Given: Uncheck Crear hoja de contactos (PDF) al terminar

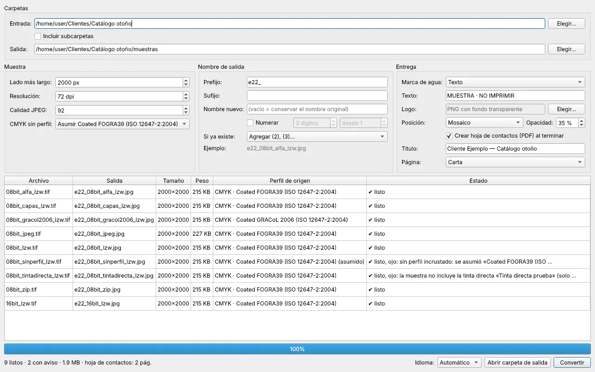Looking at the screenshot, I should click(x=449, y=136).
